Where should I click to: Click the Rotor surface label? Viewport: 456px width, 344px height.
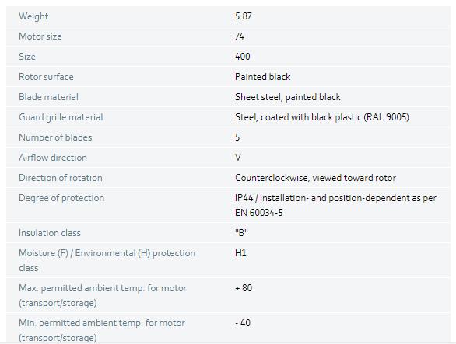click(x=46, y=77)
